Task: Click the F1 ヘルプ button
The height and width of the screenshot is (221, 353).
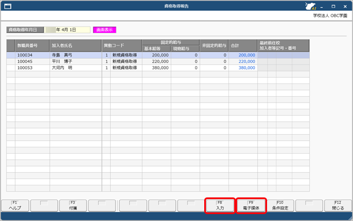Action: [15, 205]
